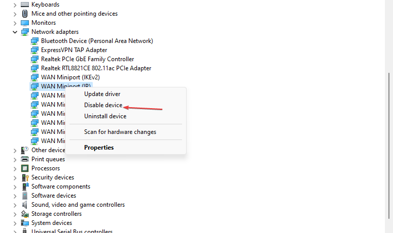The width and height of the screenshot is (393, 233).
Task: Expand the System devices category
Action: pos(15,223)
